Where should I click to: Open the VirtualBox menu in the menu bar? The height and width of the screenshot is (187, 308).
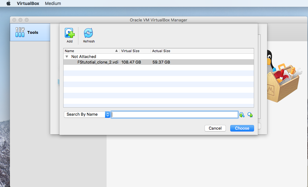28,3
